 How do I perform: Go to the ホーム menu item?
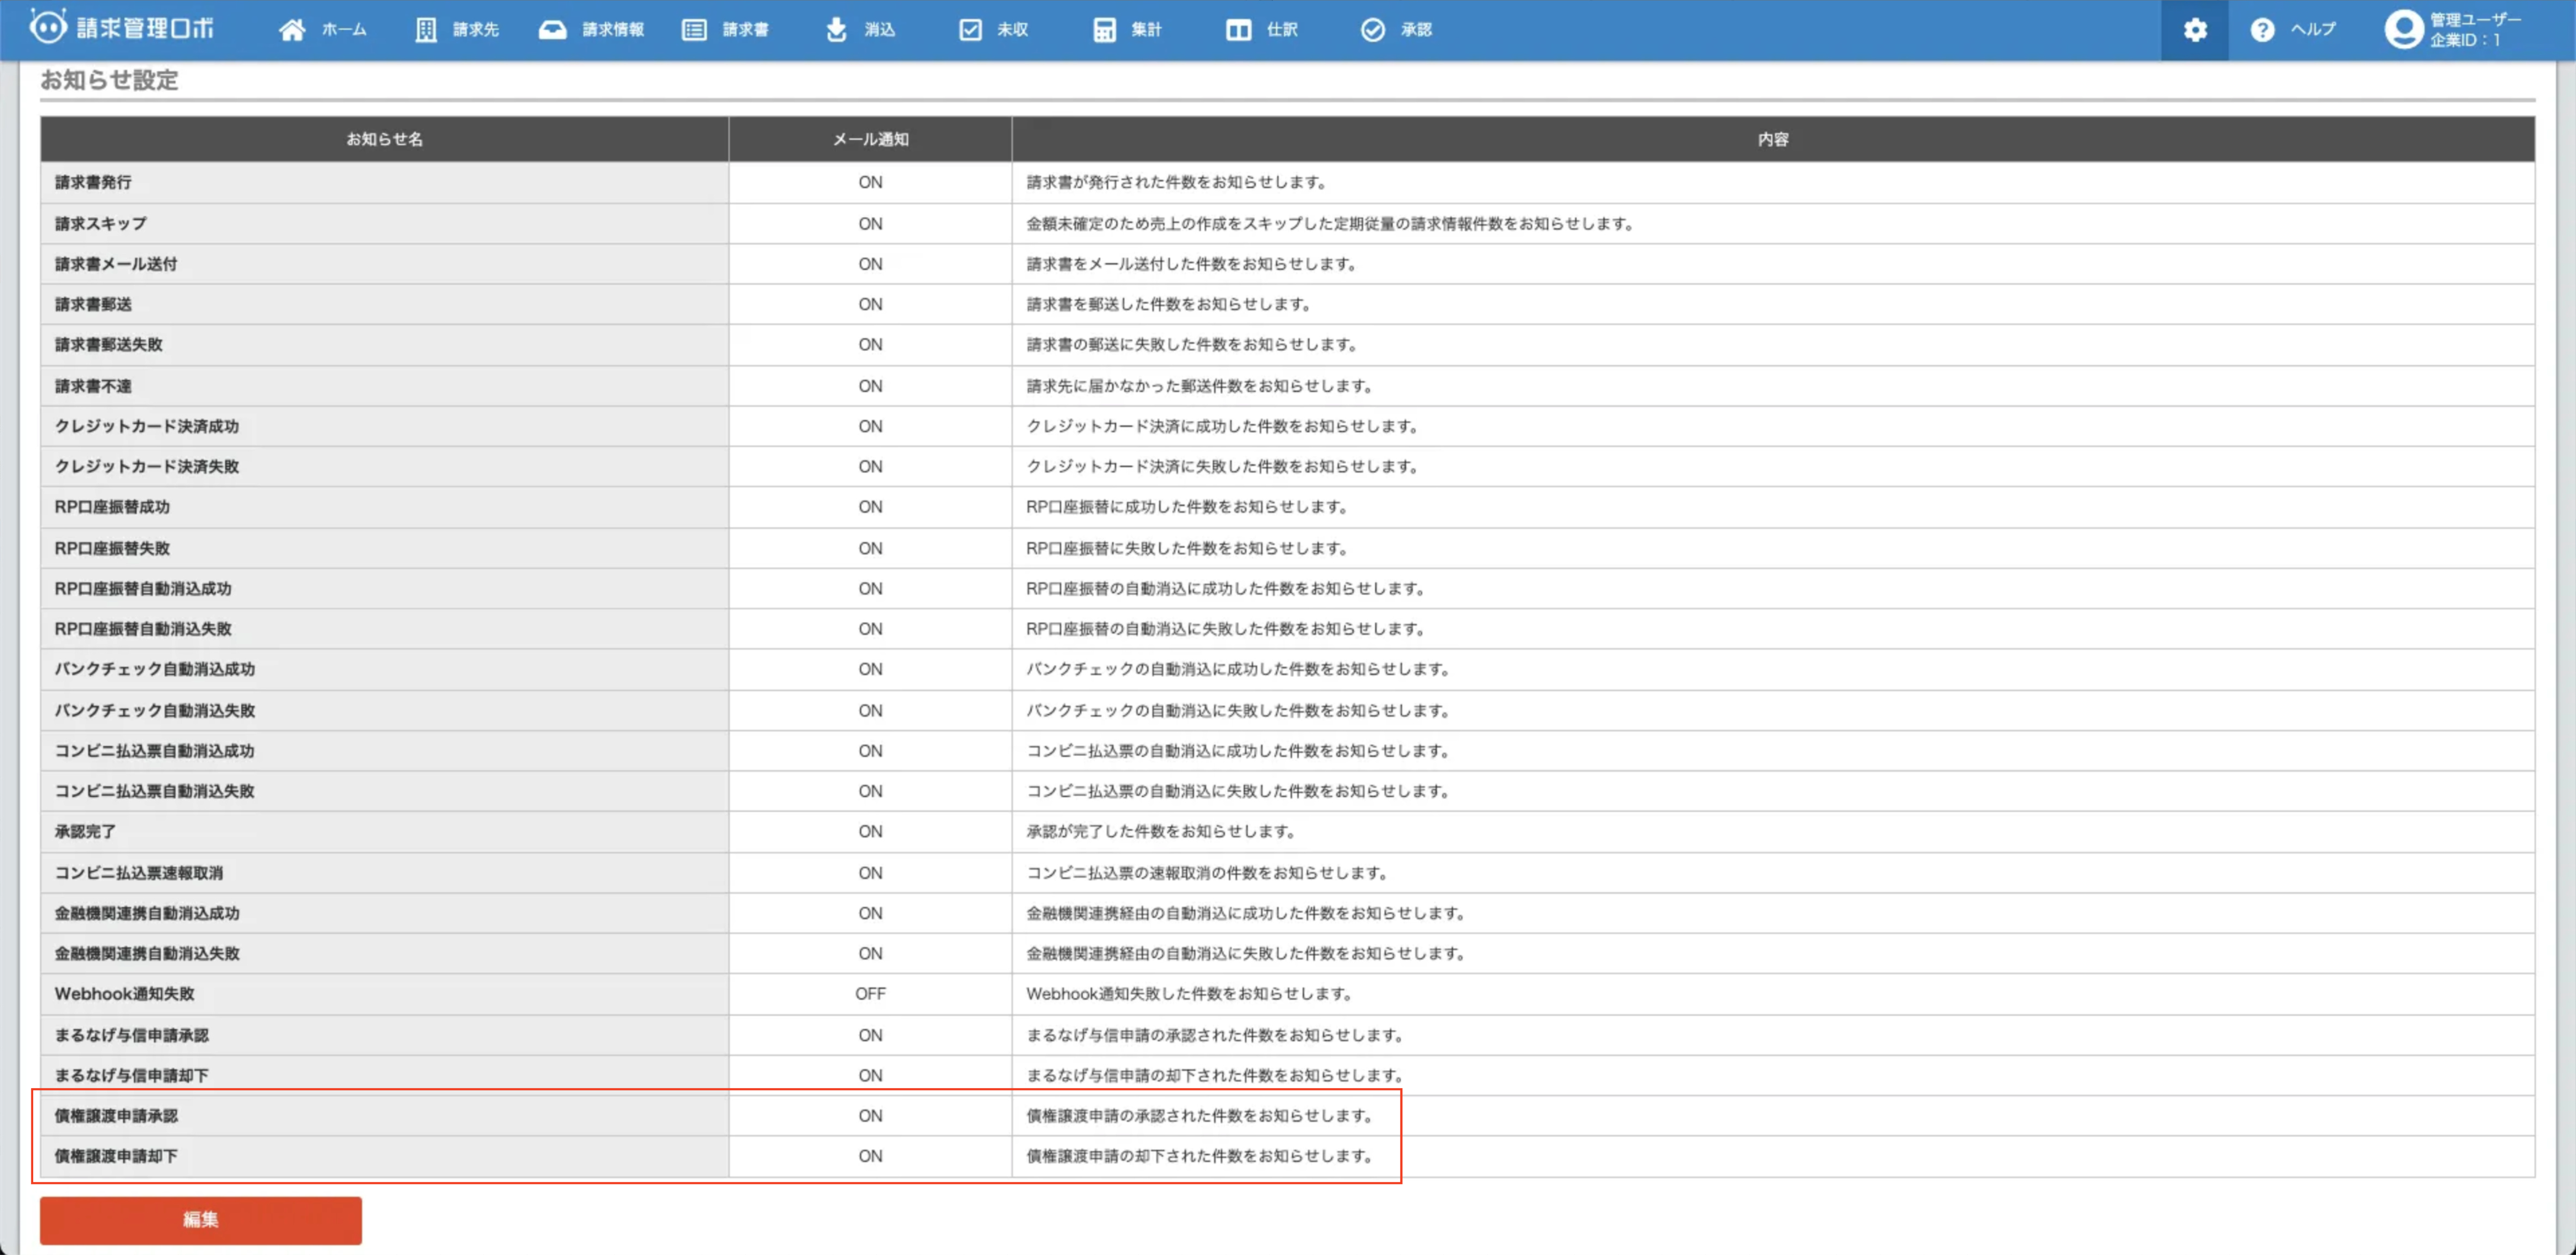click(x=344, y=30)
